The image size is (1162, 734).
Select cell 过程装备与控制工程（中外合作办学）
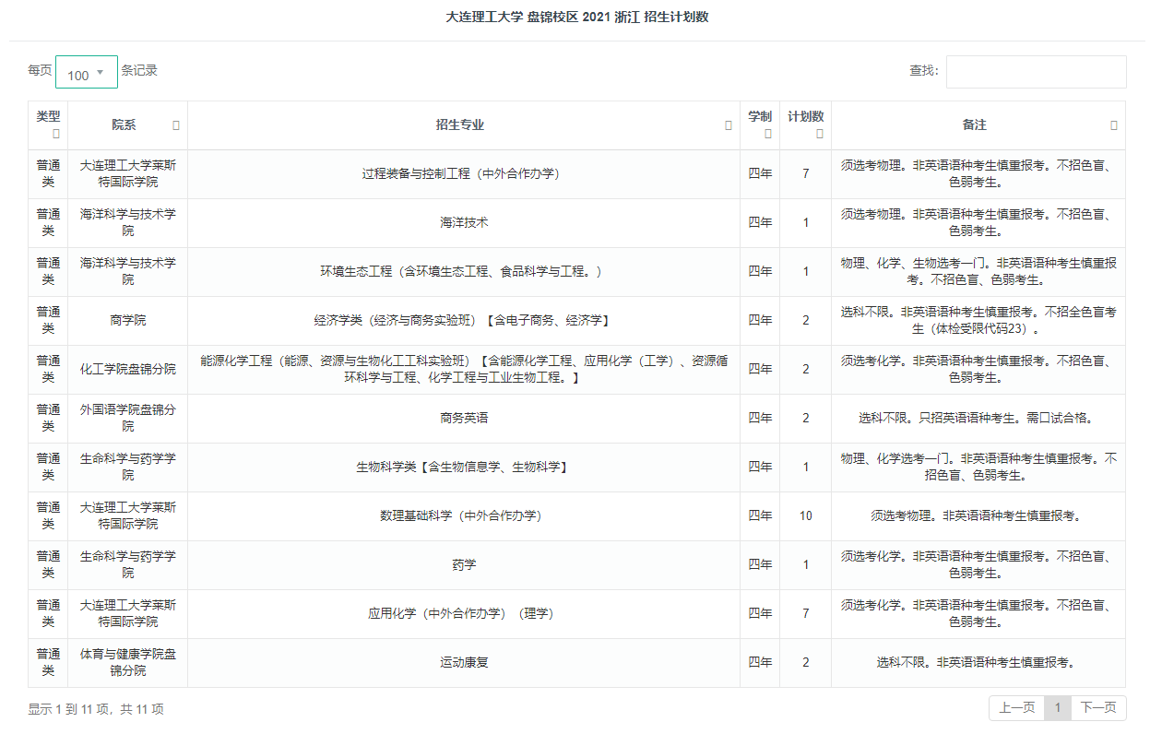tap(463, 173)
